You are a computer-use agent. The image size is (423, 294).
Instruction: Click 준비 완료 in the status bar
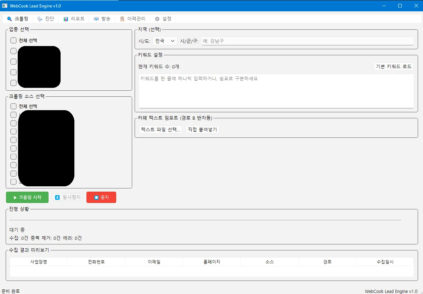coord(11,291)
